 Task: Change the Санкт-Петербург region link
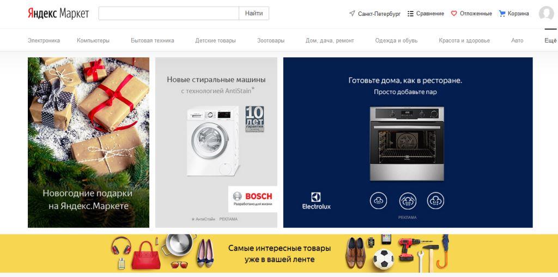point(379,14)
